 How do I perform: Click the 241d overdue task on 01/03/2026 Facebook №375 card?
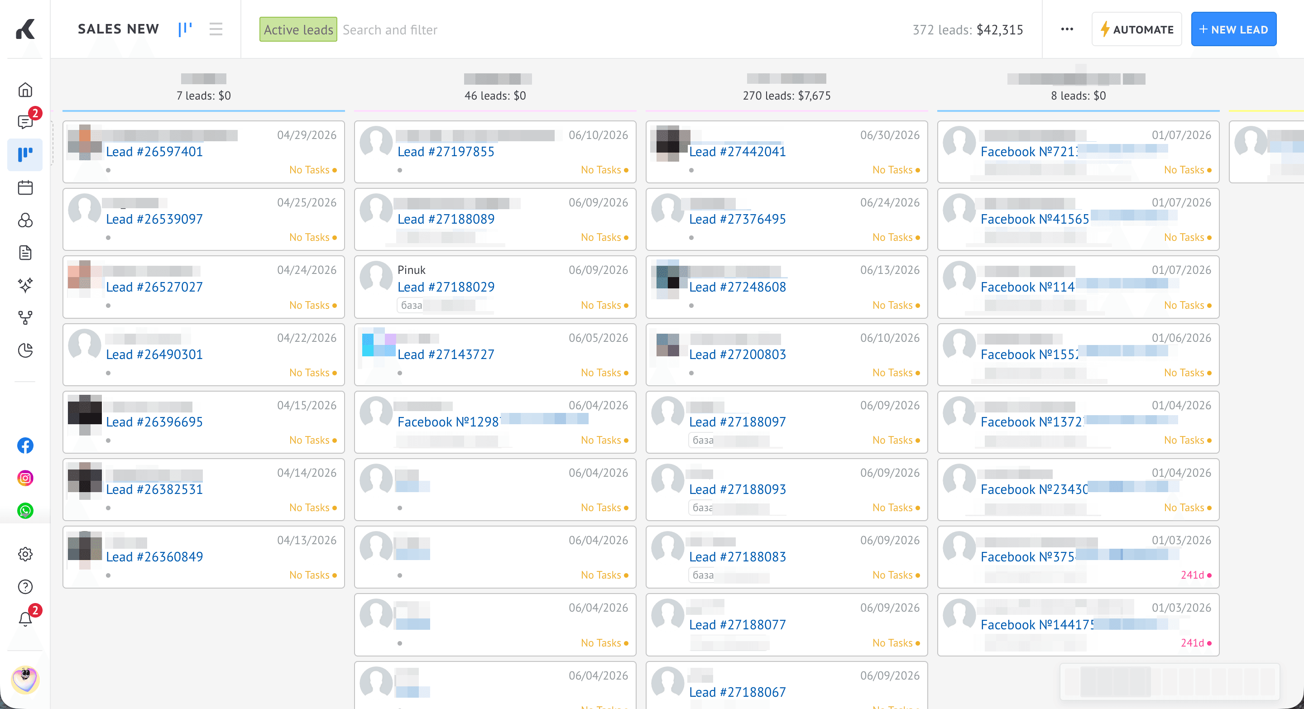[x=1196, y=575]
